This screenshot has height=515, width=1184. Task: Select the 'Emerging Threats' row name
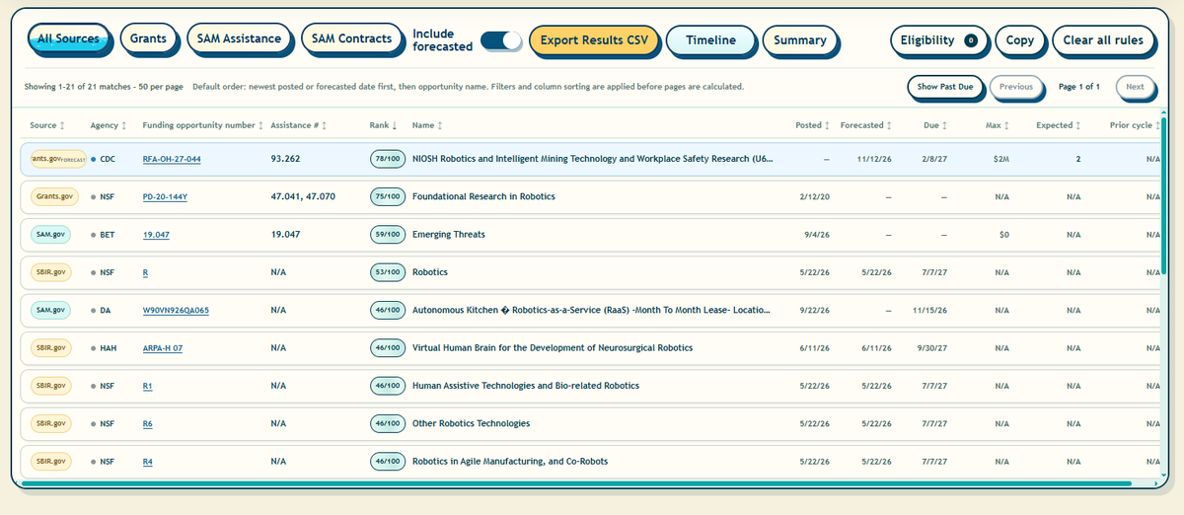[x=449, y=235]
